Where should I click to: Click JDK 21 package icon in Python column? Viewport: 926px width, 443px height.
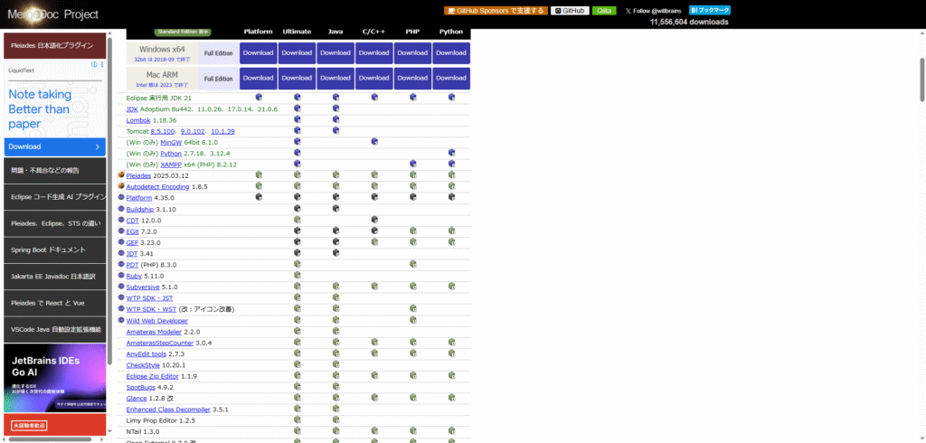[452, 97]
